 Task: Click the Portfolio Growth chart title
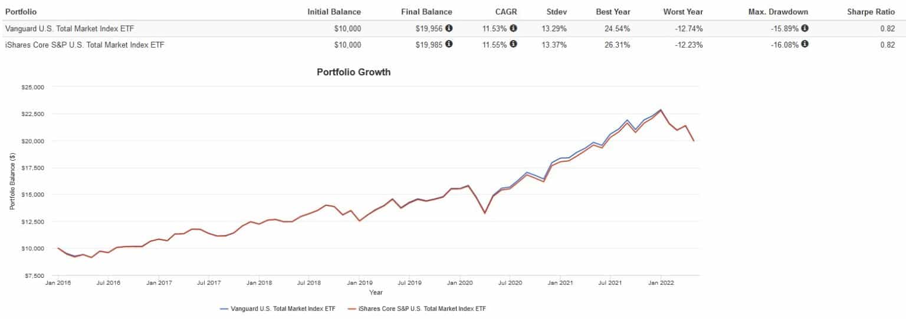pos(353,72)
